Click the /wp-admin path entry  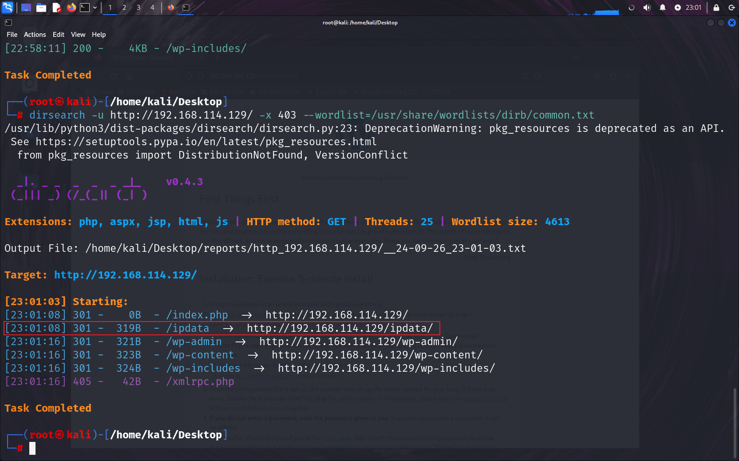(194, 342)
